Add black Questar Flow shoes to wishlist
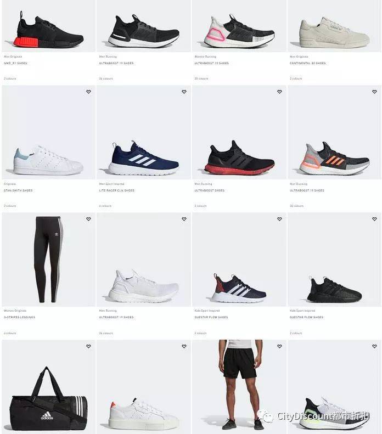Viewport: 382px width, 434px height. (374, 219)
